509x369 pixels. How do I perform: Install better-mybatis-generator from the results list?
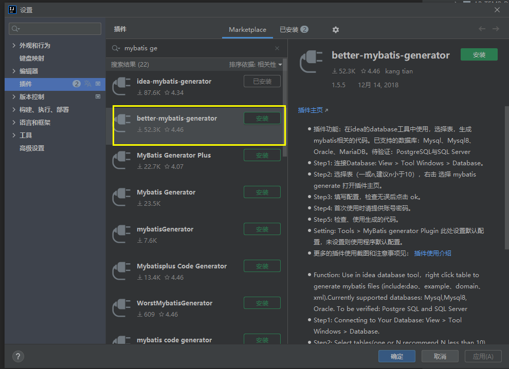[x=262, y=118]
